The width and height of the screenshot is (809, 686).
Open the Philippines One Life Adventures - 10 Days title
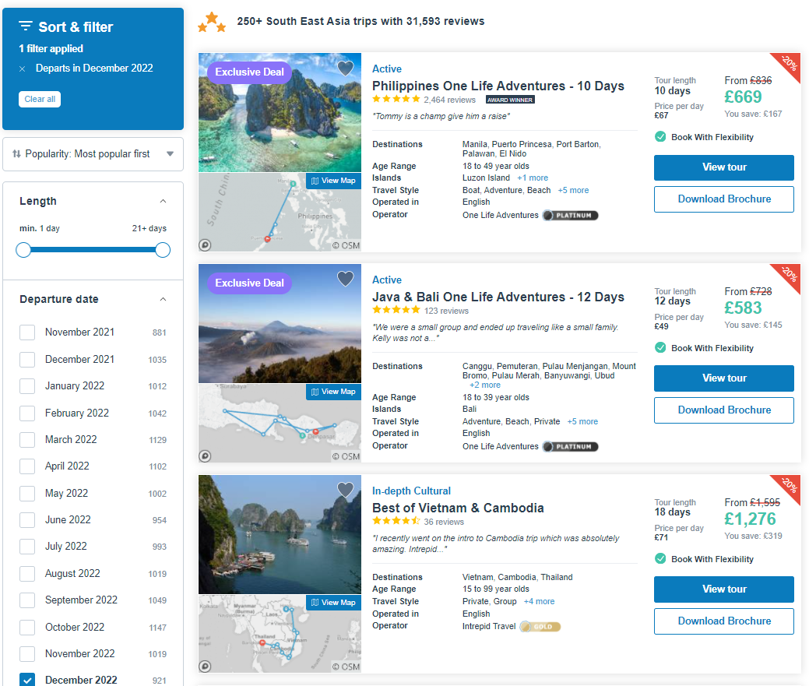[x=498, y=86]
